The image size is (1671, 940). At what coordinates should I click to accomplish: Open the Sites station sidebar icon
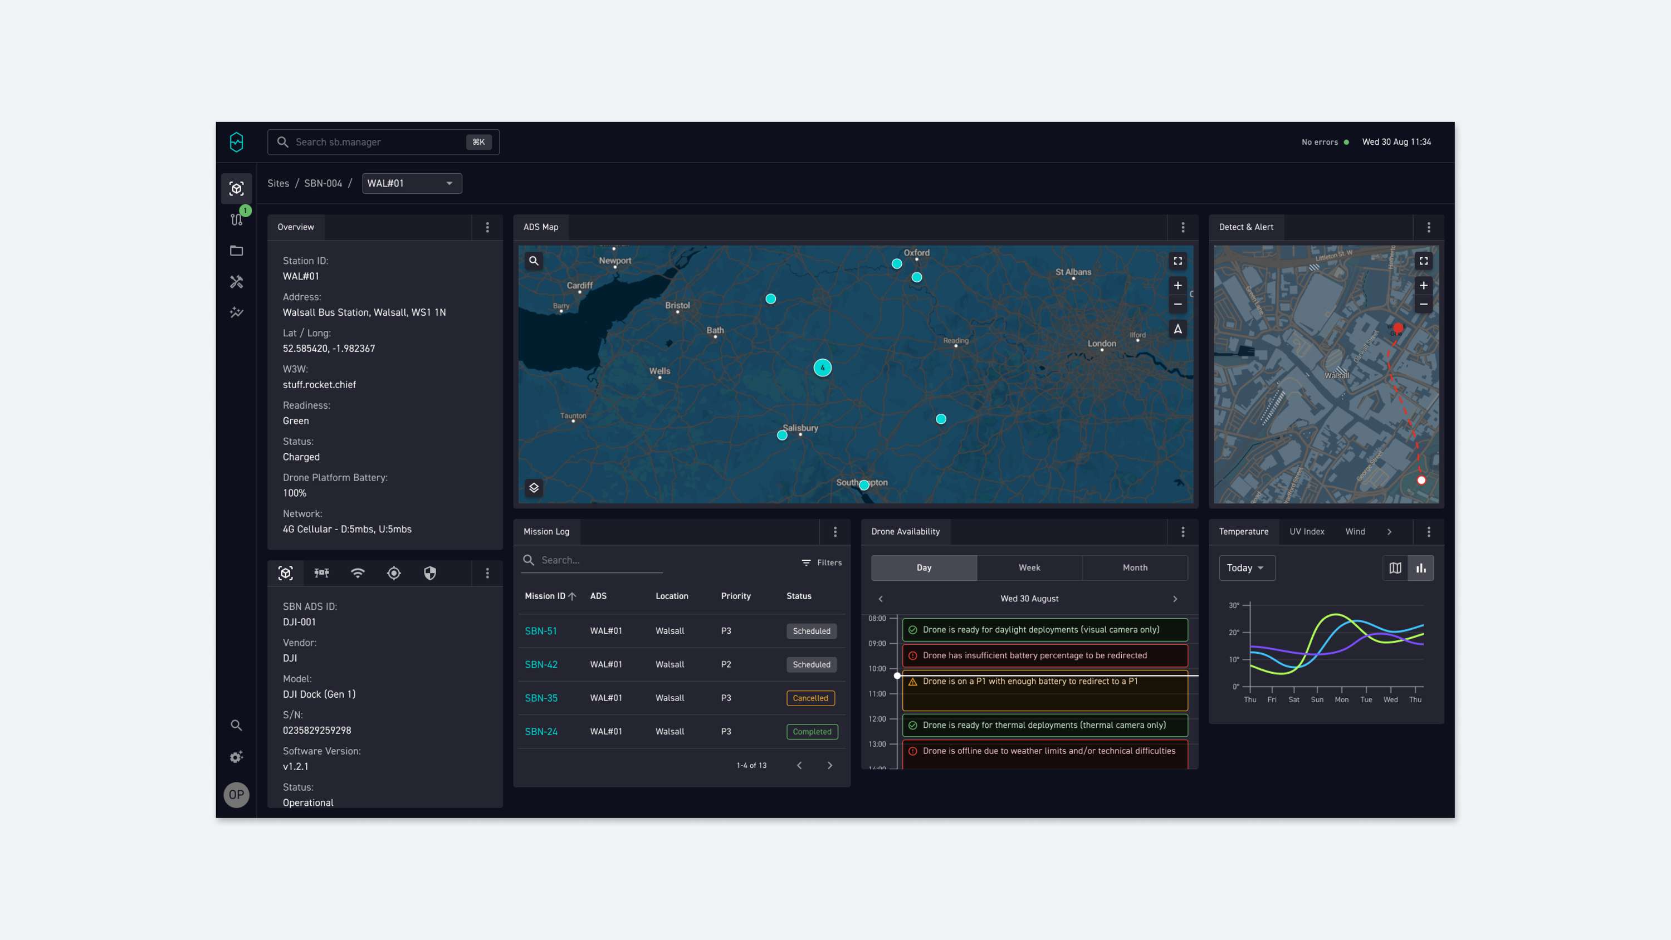pos(236,189)
